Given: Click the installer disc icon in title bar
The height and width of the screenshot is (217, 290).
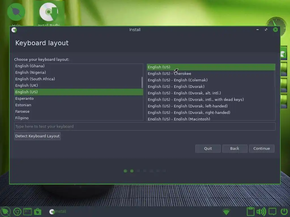Looking at the screenshot, I should (x=14, y=30).
